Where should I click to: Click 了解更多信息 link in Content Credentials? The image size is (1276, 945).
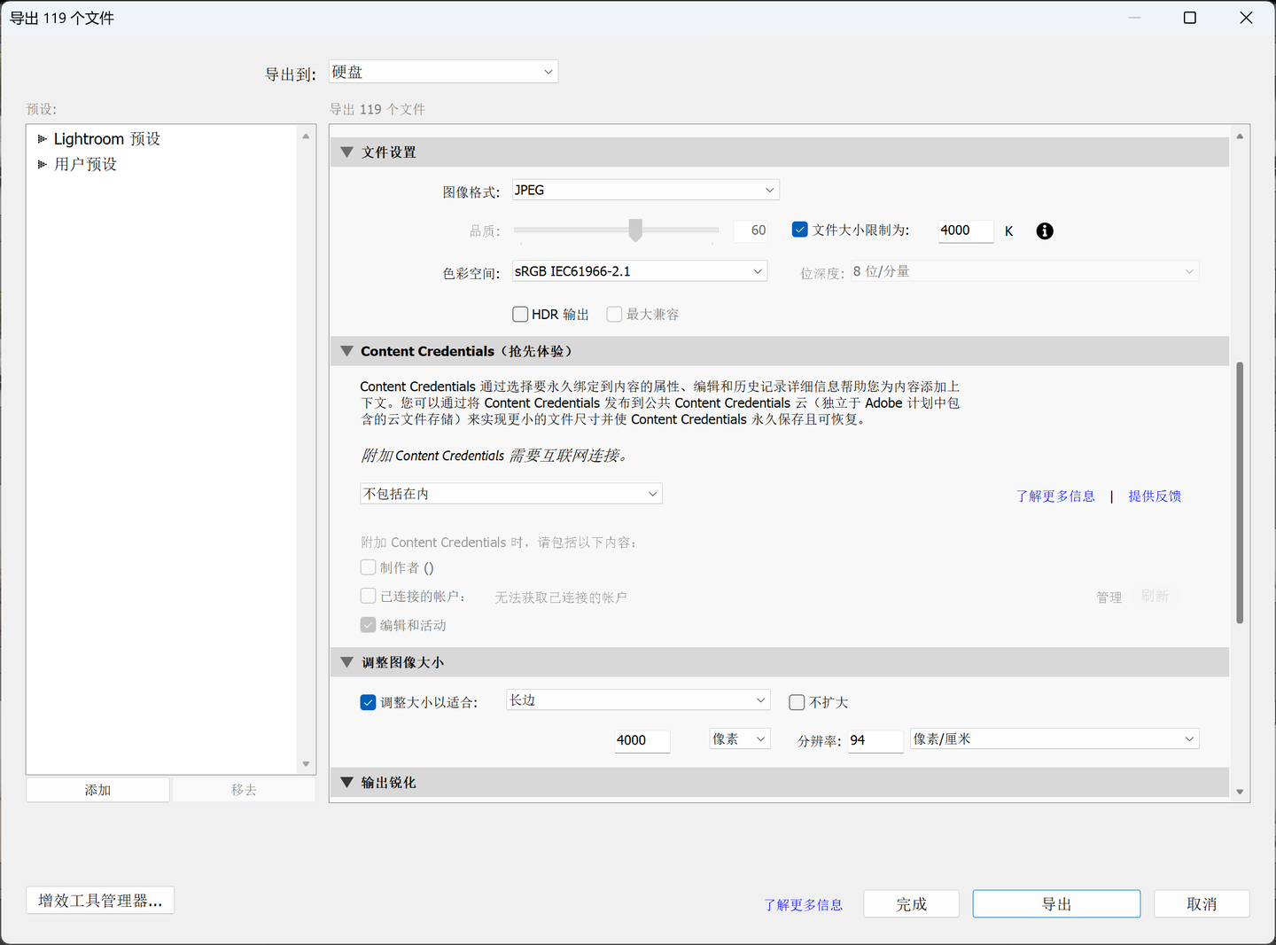click(1055, 496)
